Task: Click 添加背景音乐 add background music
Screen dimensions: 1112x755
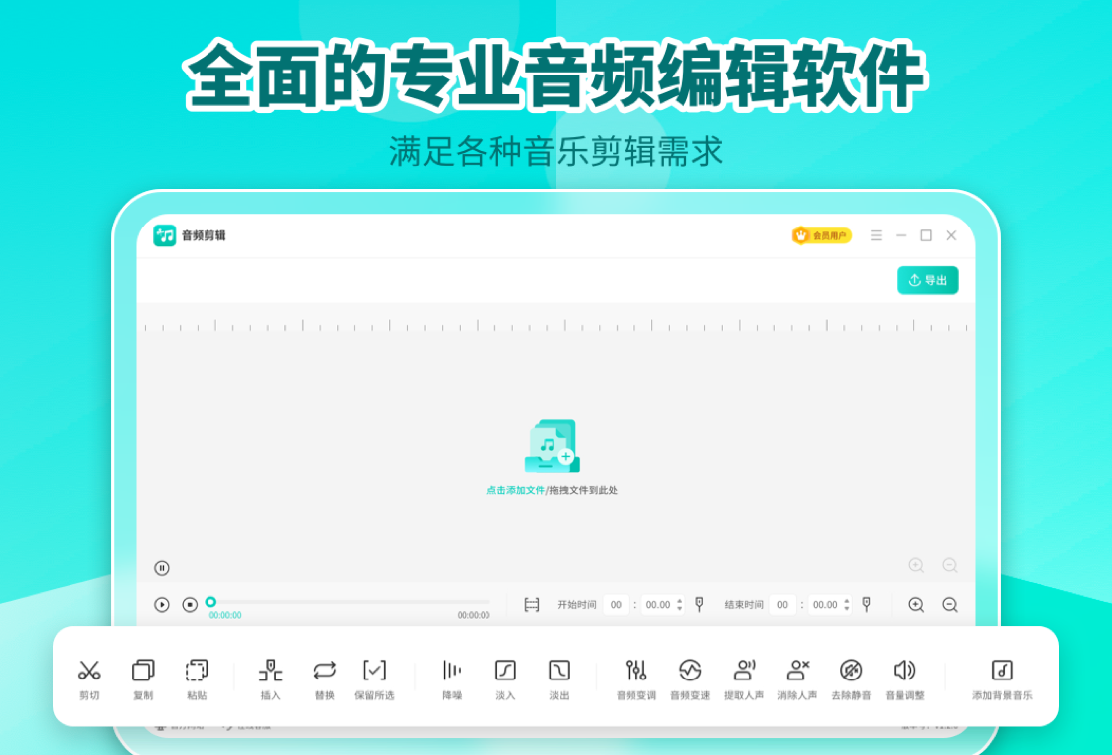Action: coord(1002,678)
